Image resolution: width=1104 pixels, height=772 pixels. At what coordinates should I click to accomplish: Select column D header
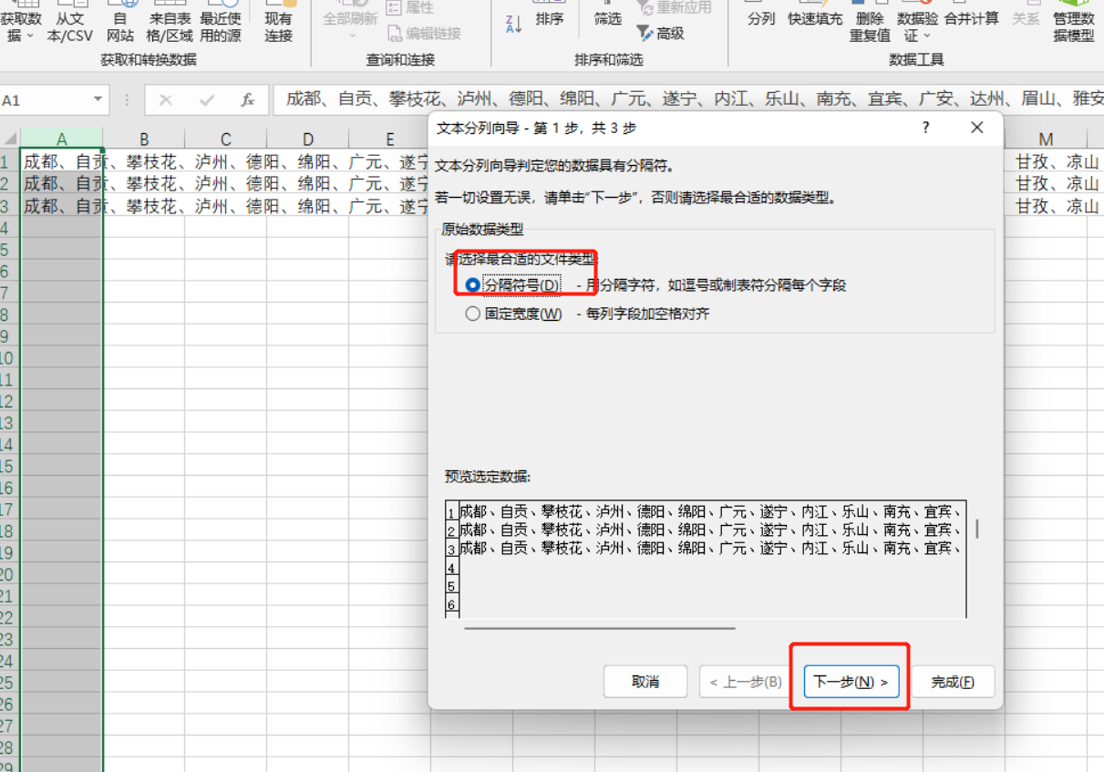308,139
